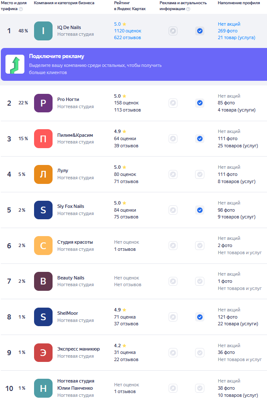Click the grey unverified badge for Лулу
The height and width of the screenshot is (404, 267).
coord(200,174)
